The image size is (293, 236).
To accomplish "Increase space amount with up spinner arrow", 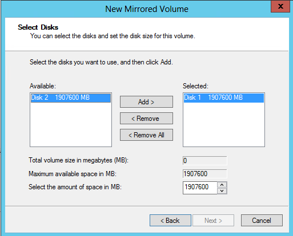I will click(x=222, y=185).
